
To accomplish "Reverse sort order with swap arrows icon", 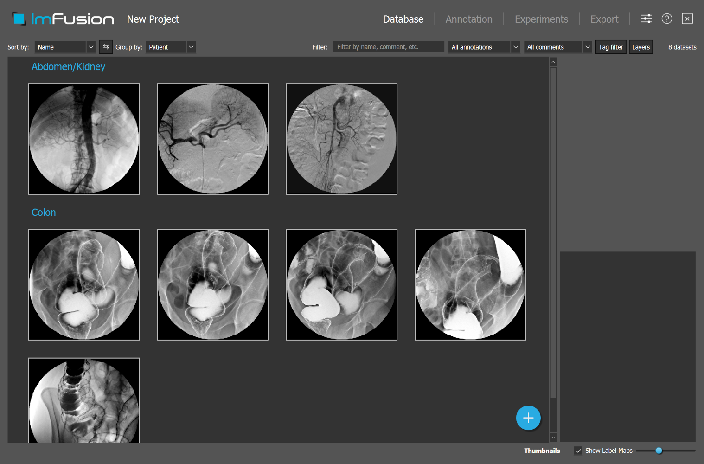I will 106,47.
